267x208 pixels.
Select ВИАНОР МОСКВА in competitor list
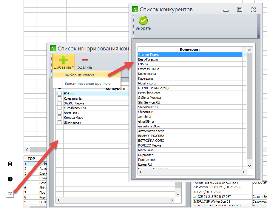point(192,136)
